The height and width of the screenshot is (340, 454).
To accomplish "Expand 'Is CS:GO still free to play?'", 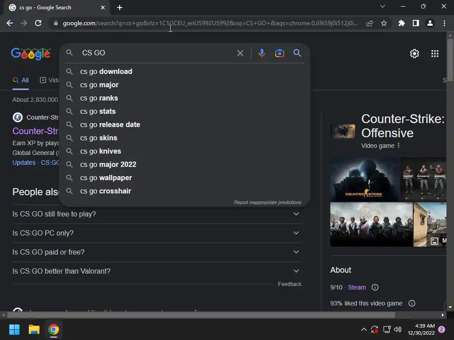I will coord(157,214).
